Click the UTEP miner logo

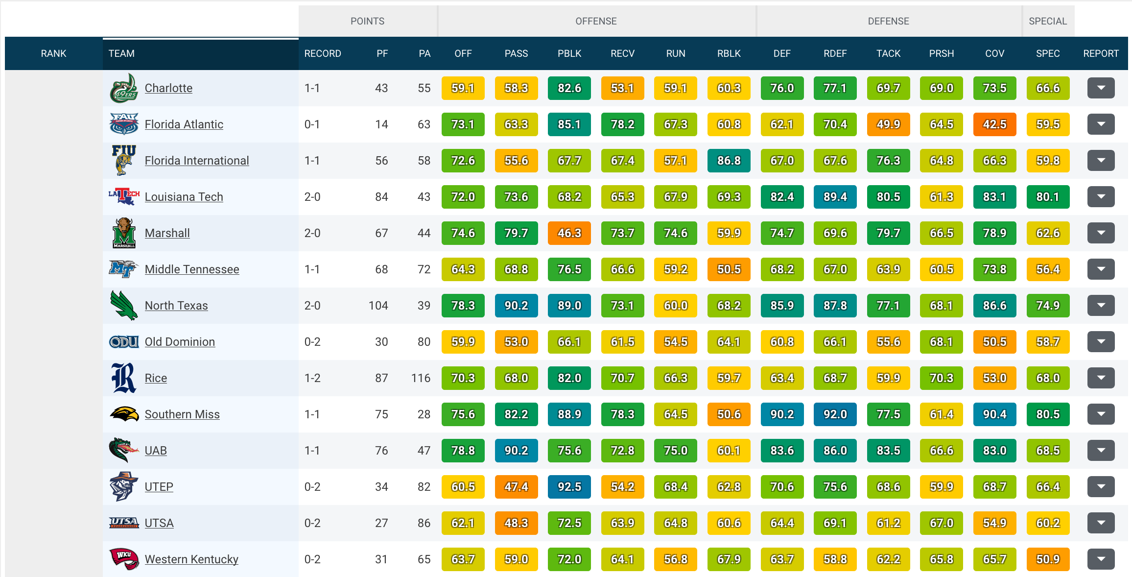click(x=124, y=487)
